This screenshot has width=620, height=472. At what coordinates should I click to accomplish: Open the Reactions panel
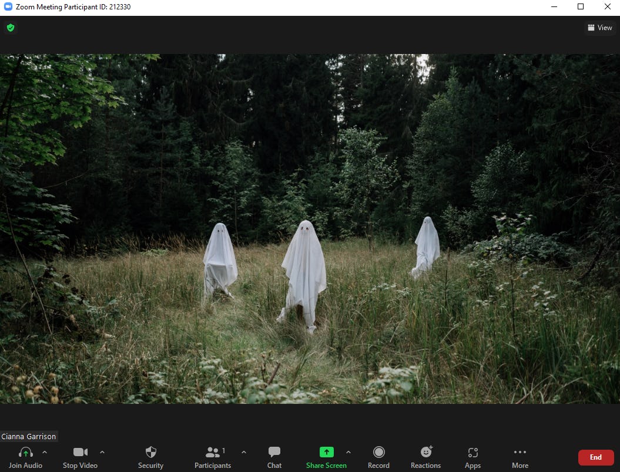coord(425,452)
